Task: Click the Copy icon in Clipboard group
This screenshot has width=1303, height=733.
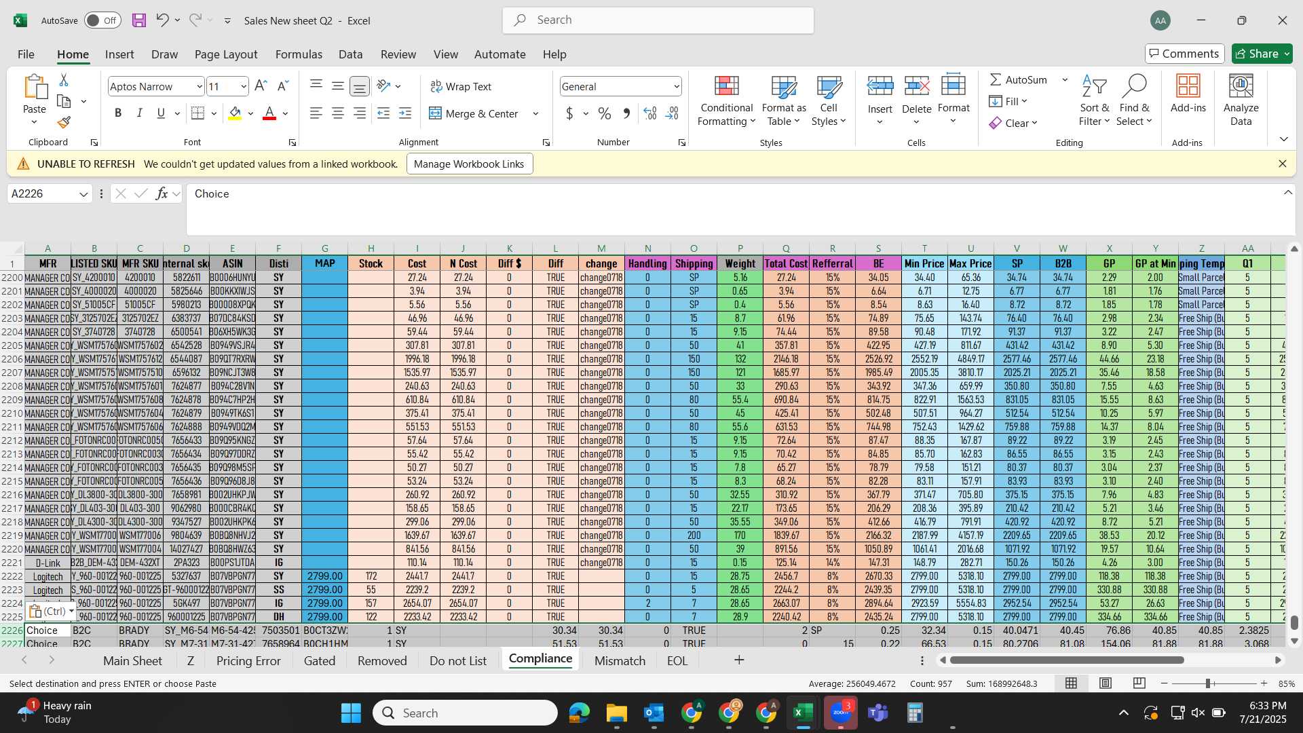Action: point(64,101)
